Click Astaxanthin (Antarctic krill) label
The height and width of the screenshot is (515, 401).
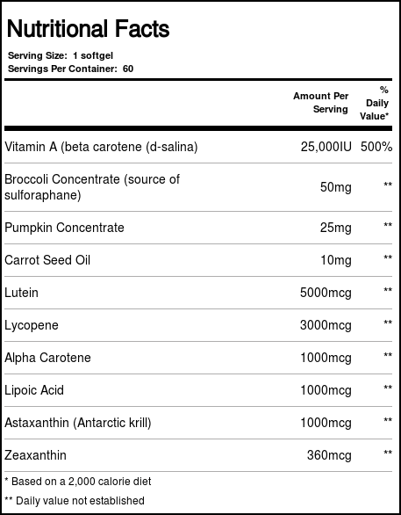pyautogui.click(x=78, y=423)
